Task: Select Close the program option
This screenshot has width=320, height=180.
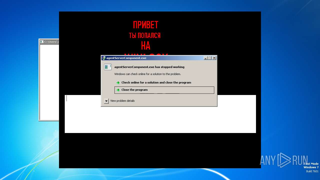Action: click(164, 90)
